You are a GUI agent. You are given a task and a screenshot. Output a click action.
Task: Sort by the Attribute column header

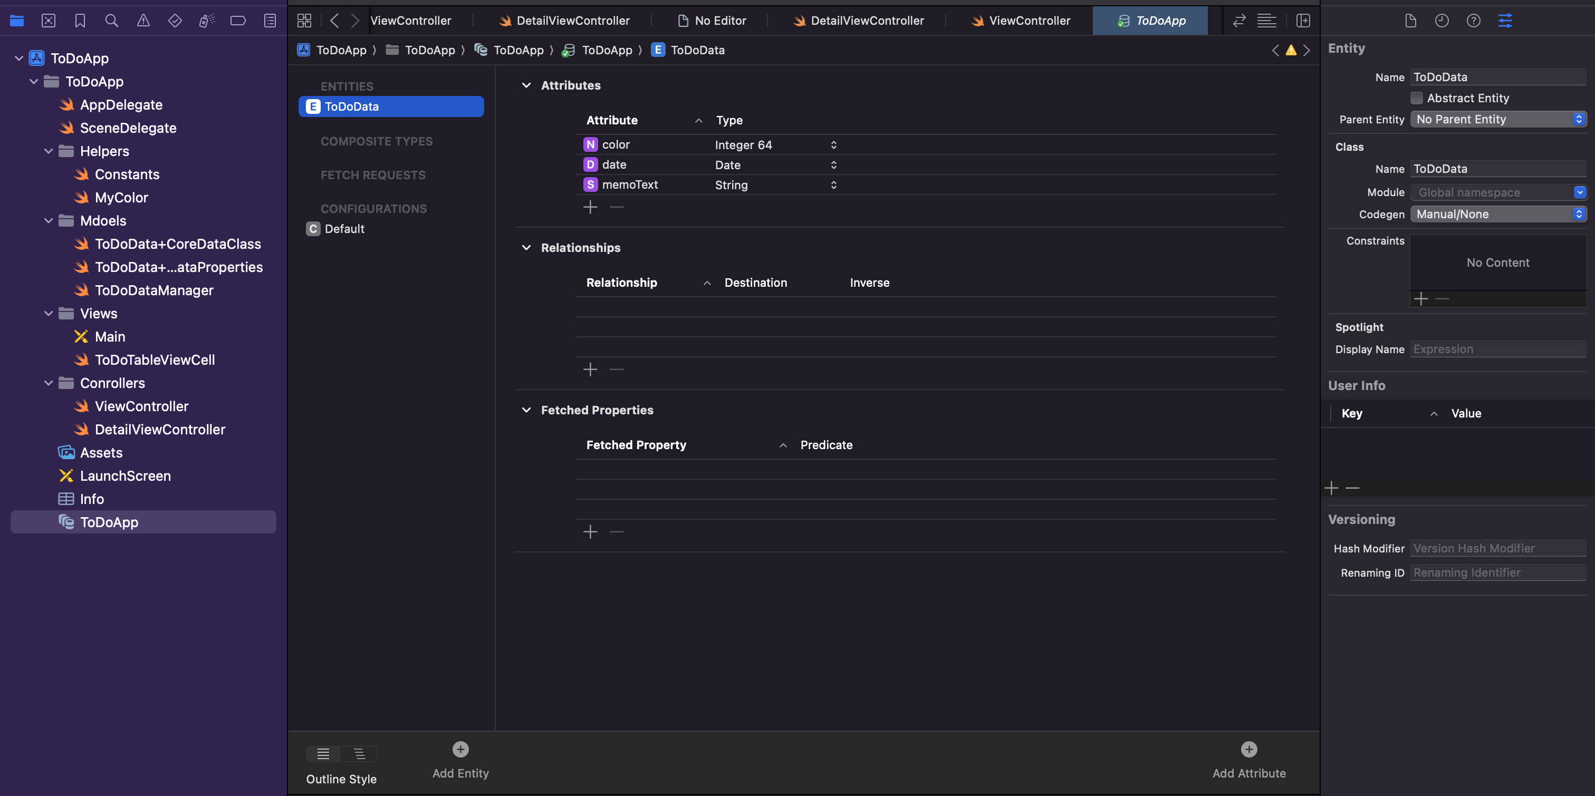644,120
